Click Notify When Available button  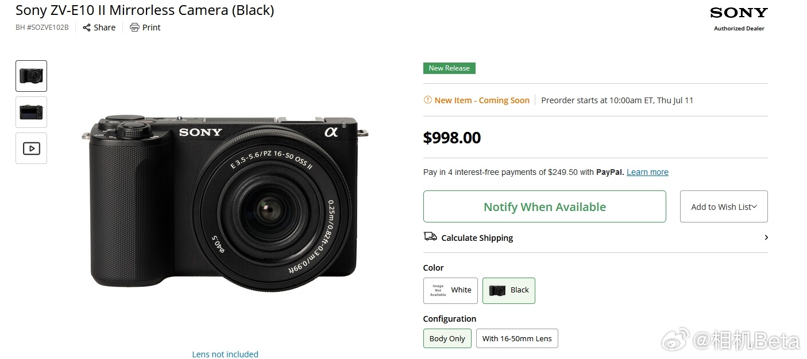pos(545,206)
